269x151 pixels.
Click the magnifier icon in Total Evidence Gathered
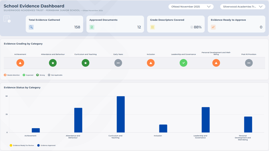[31, 27]
